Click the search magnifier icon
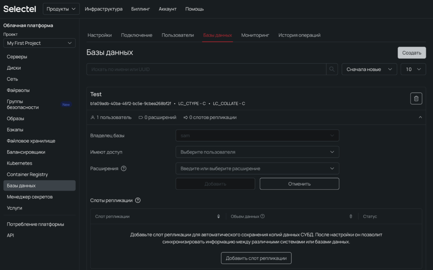Viewport: 433px width, 270px height. click(x=332, y=69)
